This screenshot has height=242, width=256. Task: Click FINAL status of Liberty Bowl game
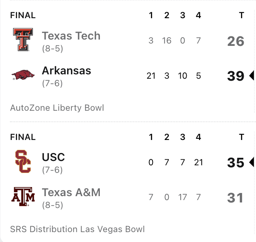click(23, 15)
